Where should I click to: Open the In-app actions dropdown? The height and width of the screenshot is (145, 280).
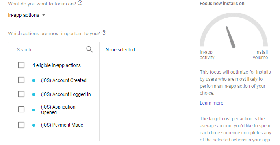click(x=28, y=15)
